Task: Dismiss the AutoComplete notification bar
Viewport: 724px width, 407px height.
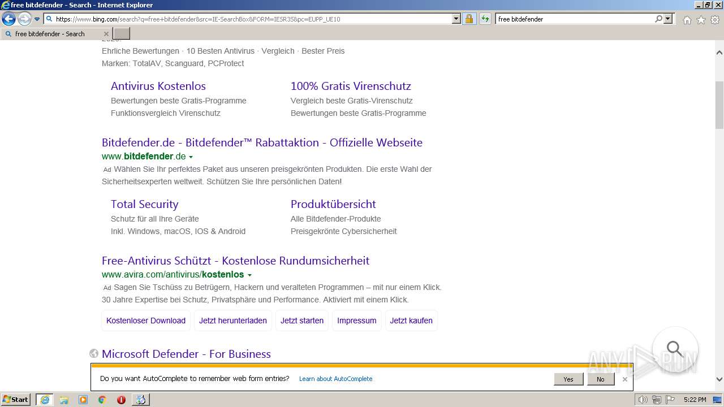Action: [x=624, y=379]
